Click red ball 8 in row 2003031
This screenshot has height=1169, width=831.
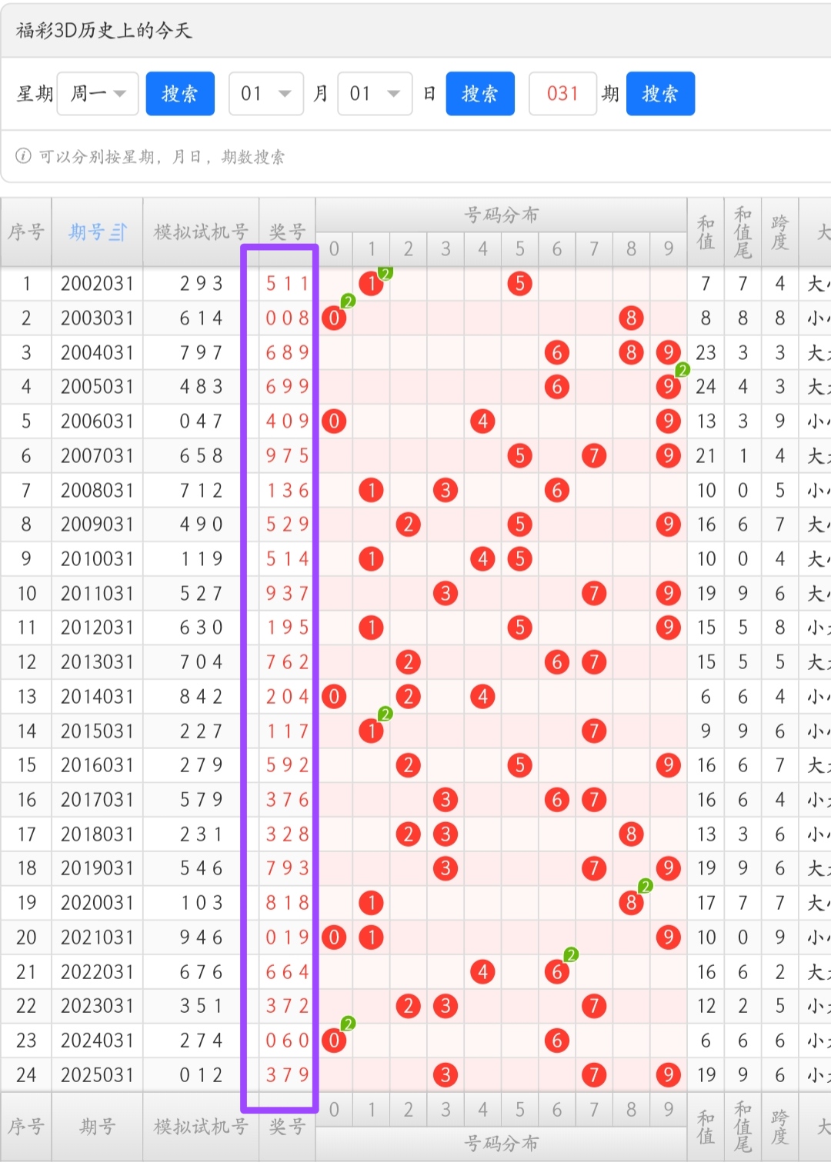631,318
